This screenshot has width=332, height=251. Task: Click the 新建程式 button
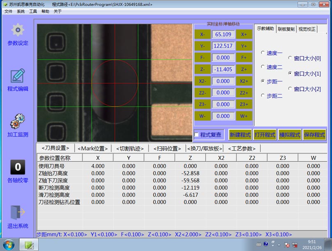click(240, 135)
